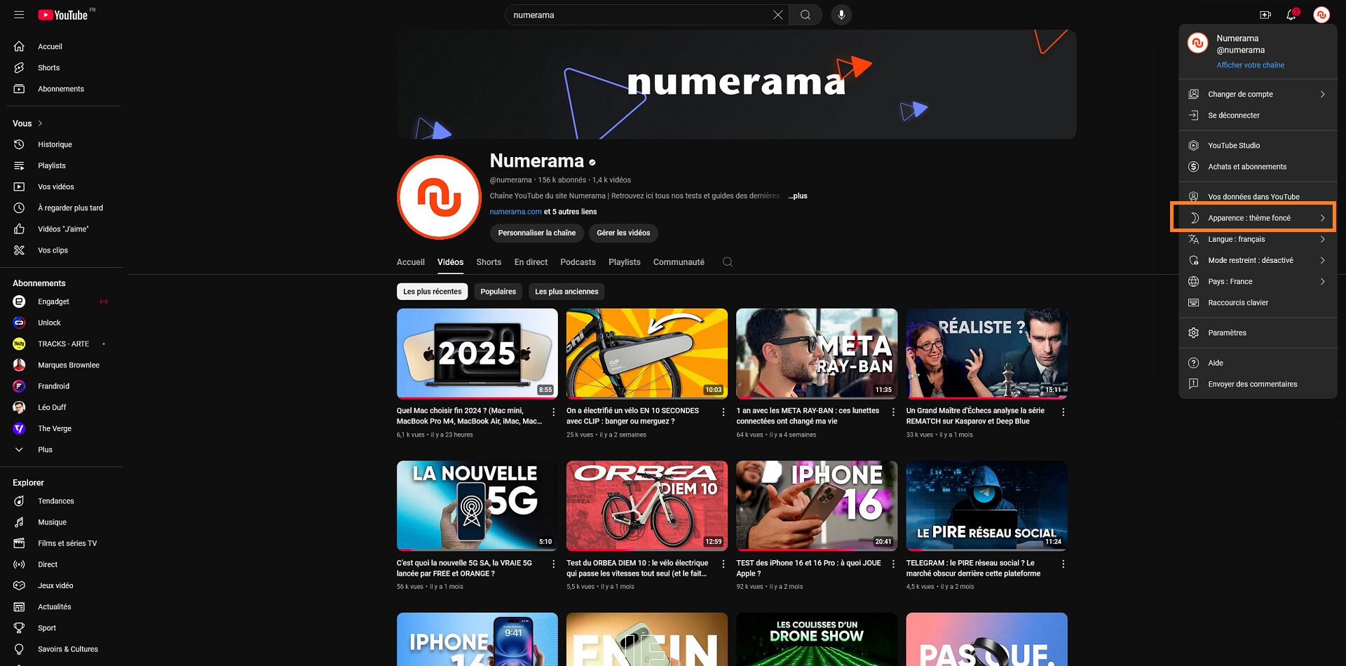Activate voice search microphone

841,15
